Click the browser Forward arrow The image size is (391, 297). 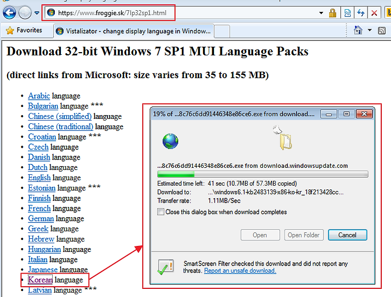click(25, 12)
